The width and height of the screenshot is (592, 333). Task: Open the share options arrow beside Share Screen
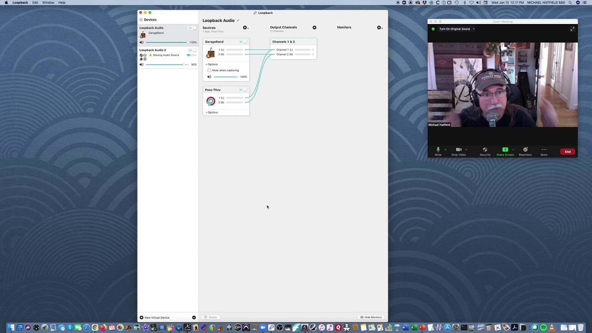513,149
